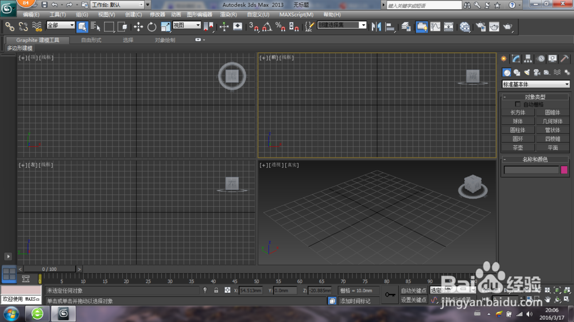The image size is (574, 322).
Task: Click the 长方体 box button
Action: (518, 112)
